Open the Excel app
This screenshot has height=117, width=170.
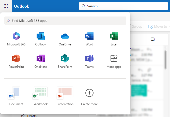point(114,39)
